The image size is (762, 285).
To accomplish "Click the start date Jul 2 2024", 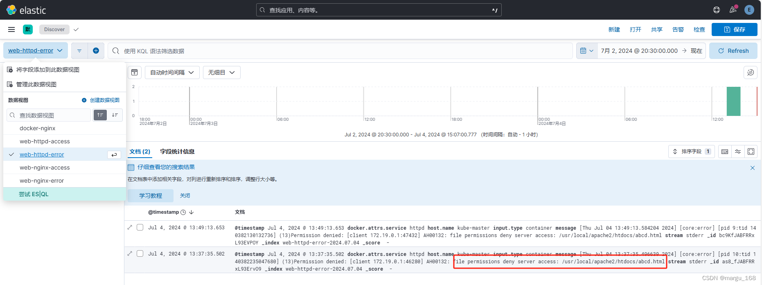I will tap(639, 51).
